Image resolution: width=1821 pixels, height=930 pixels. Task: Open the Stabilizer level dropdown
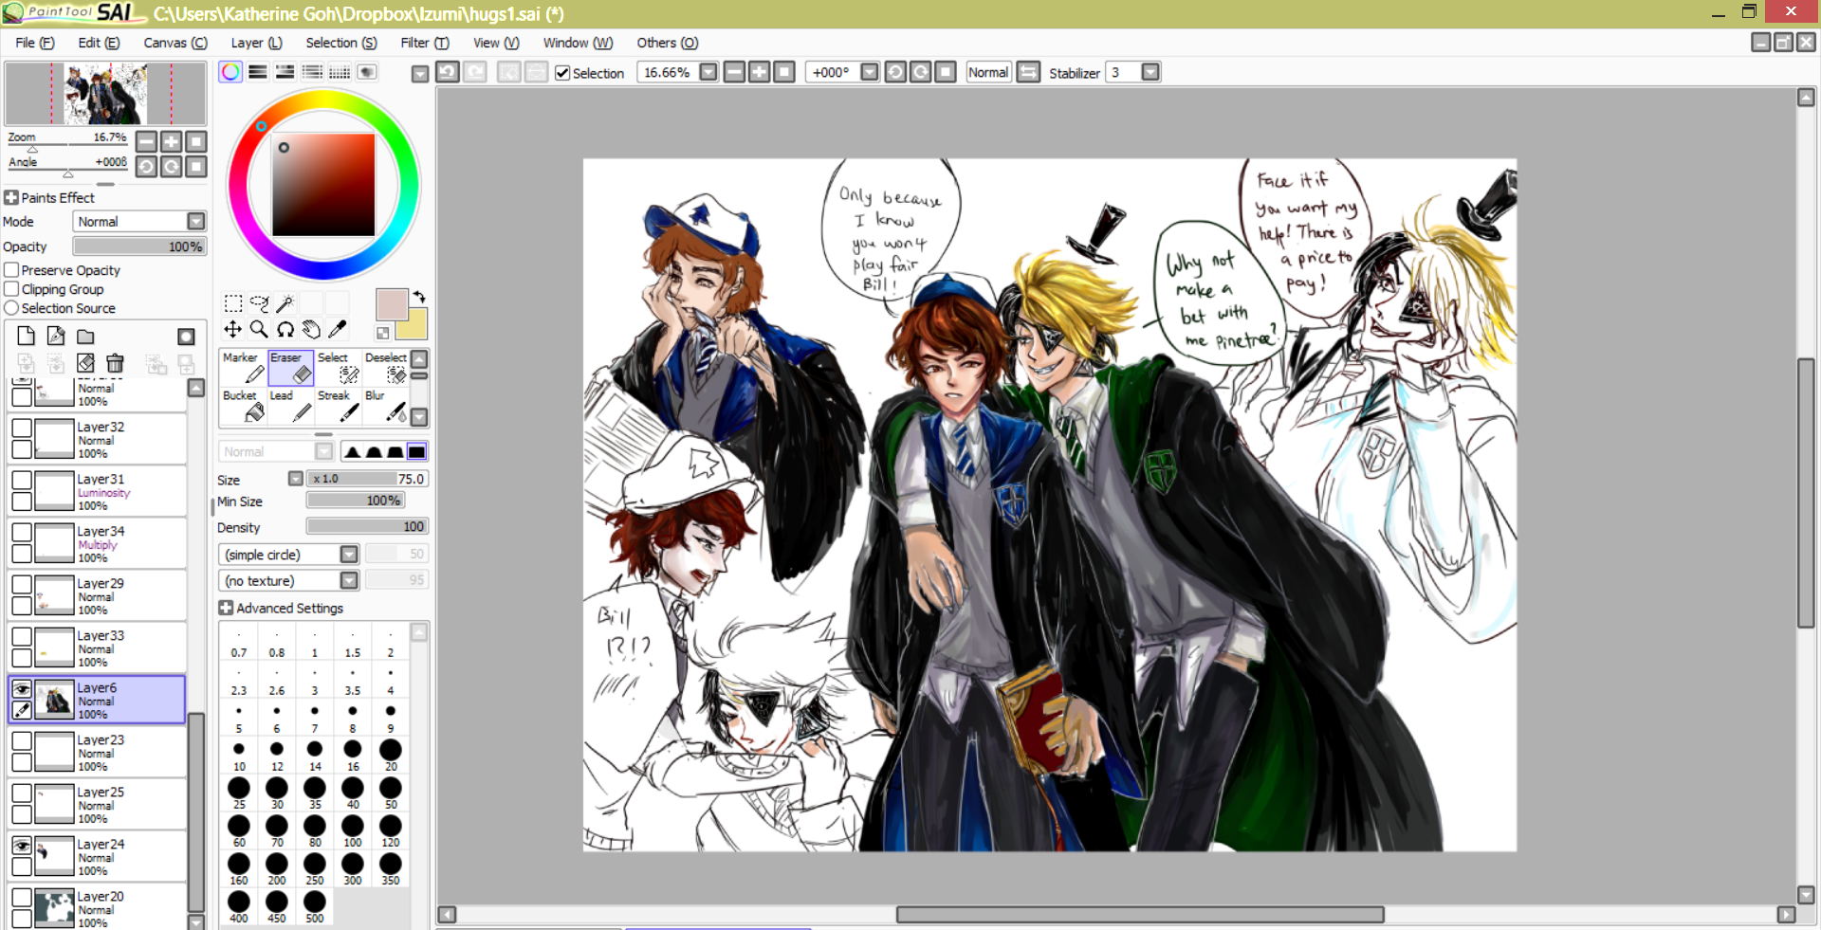[1150, 72]
